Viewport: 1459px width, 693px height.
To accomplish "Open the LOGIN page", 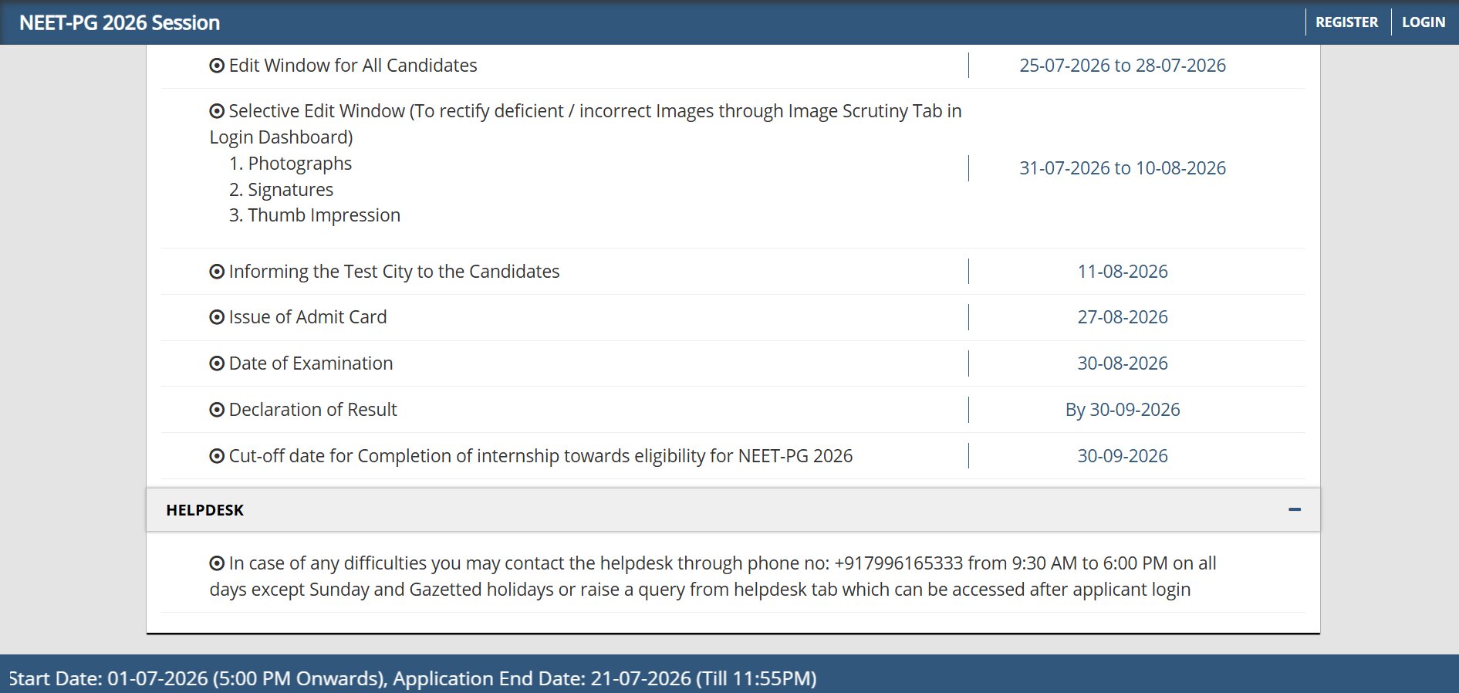I will coord(1424,22).
